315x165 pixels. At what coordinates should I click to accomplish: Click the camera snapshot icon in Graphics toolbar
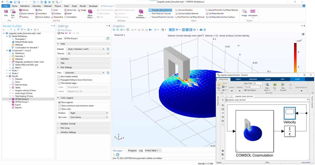click(x=201, y=30)
